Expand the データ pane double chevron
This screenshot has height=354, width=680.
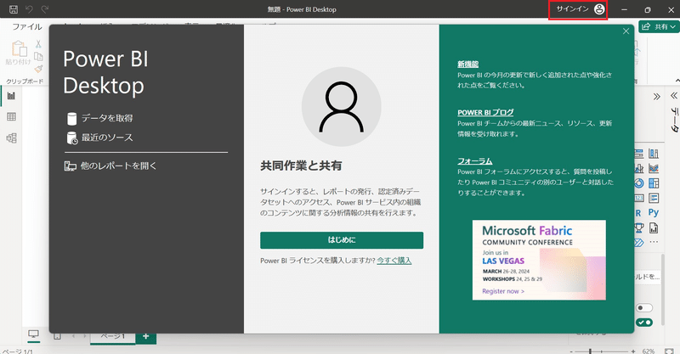(x=673, y=95)
